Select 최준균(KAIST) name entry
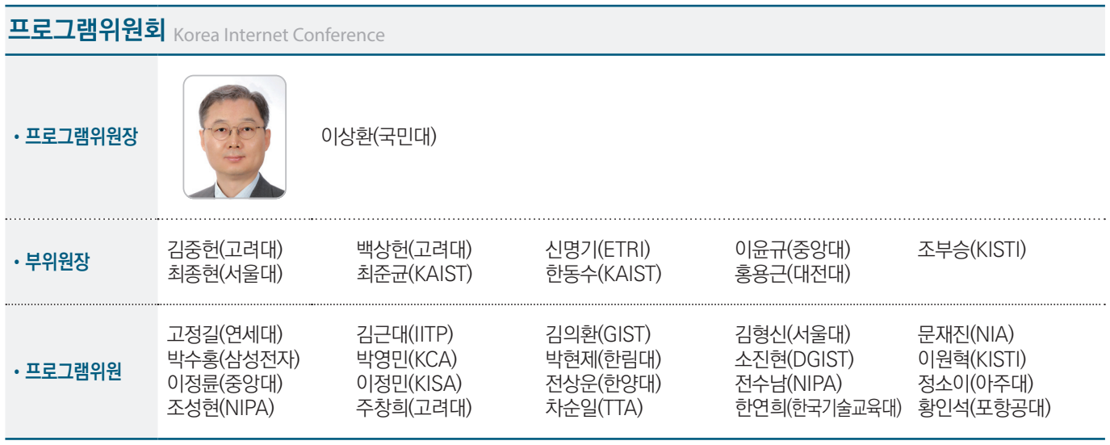Viewport: 1110px width, 445px height. 414,274
